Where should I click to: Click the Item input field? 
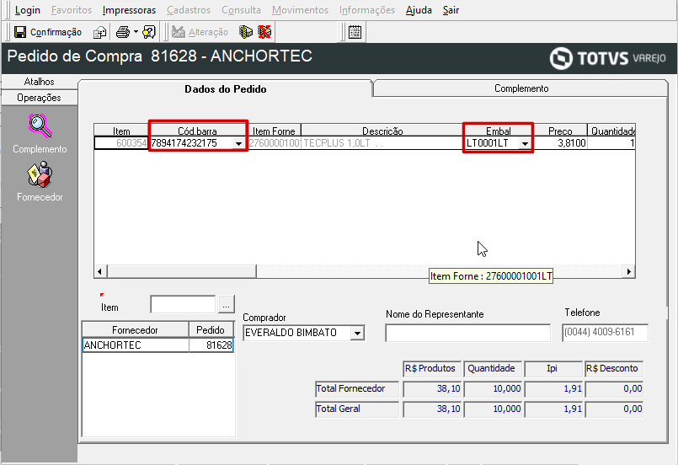[x=183, y=304]
